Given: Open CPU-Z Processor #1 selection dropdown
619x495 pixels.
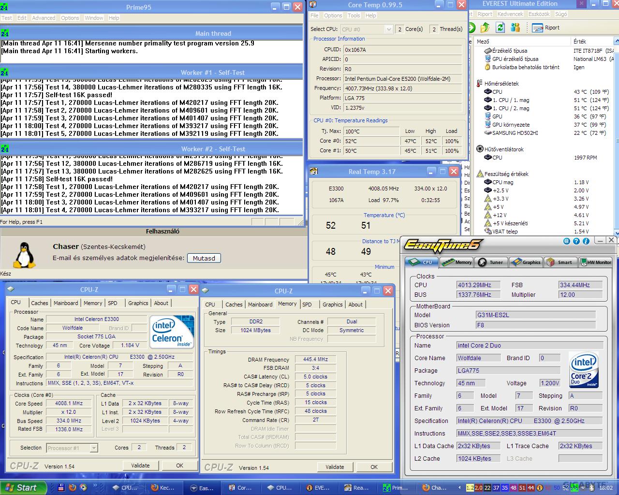Looking at the screenshot, I should (x=94, y=448).
